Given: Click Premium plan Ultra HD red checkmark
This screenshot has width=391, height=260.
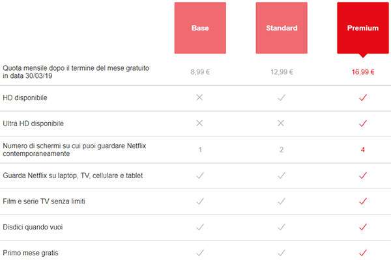Looking at the screenshot, I should (363, 123).
